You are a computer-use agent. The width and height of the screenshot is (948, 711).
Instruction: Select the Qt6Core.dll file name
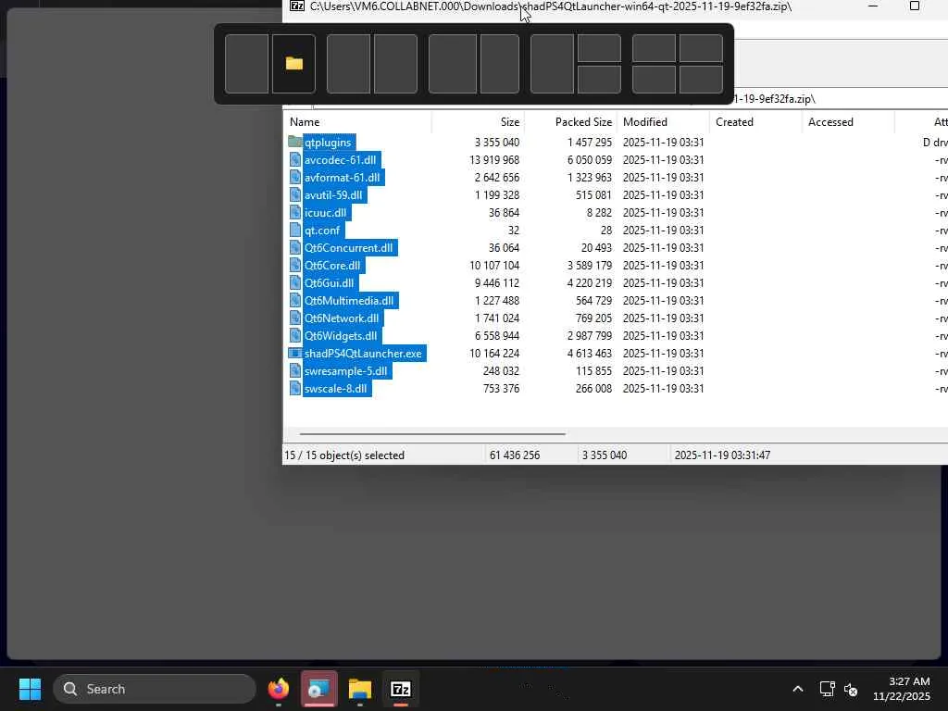click(332, 266)
